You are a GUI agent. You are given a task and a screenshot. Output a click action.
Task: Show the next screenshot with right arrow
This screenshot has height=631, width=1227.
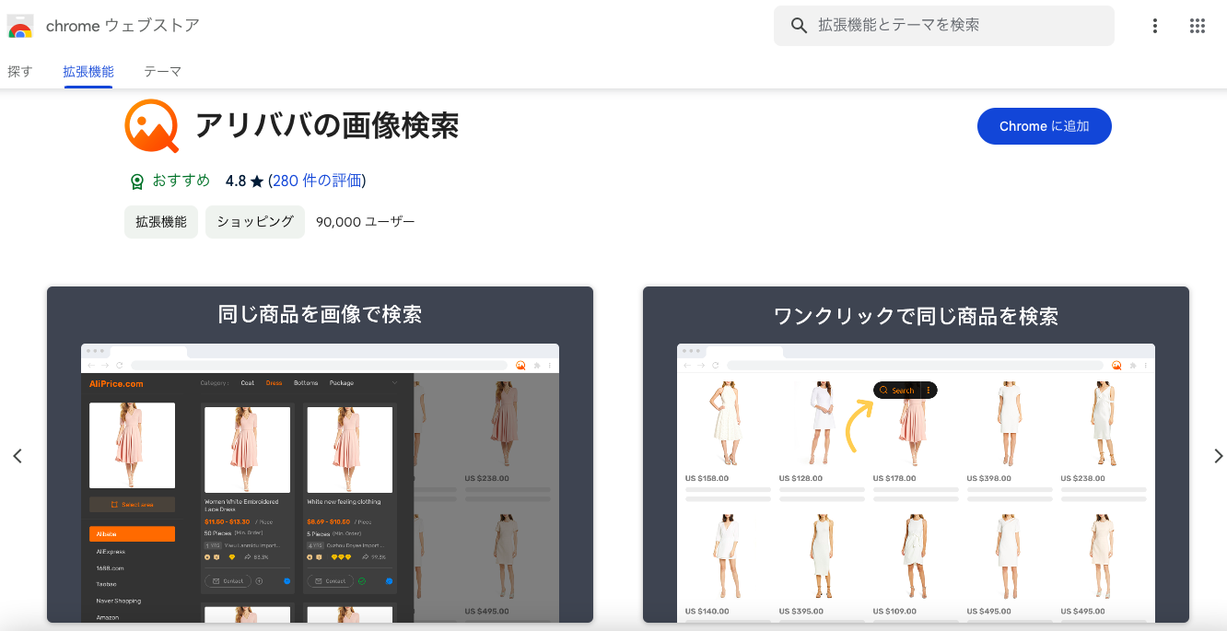click(1218, 456)
